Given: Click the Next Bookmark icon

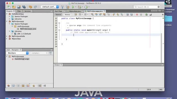Looking at the screenshot, I should click(118, 14).
